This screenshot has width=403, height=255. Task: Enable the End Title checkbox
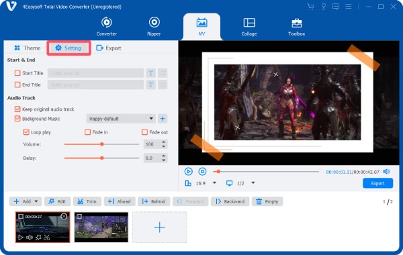coord(17,85)
